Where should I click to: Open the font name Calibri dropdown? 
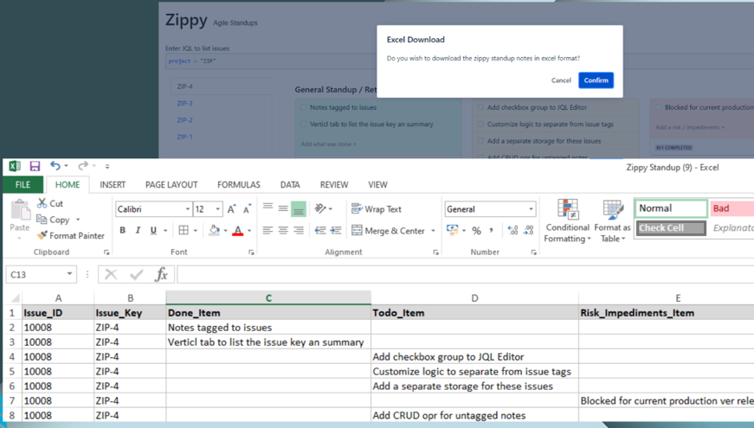(188, 209)
